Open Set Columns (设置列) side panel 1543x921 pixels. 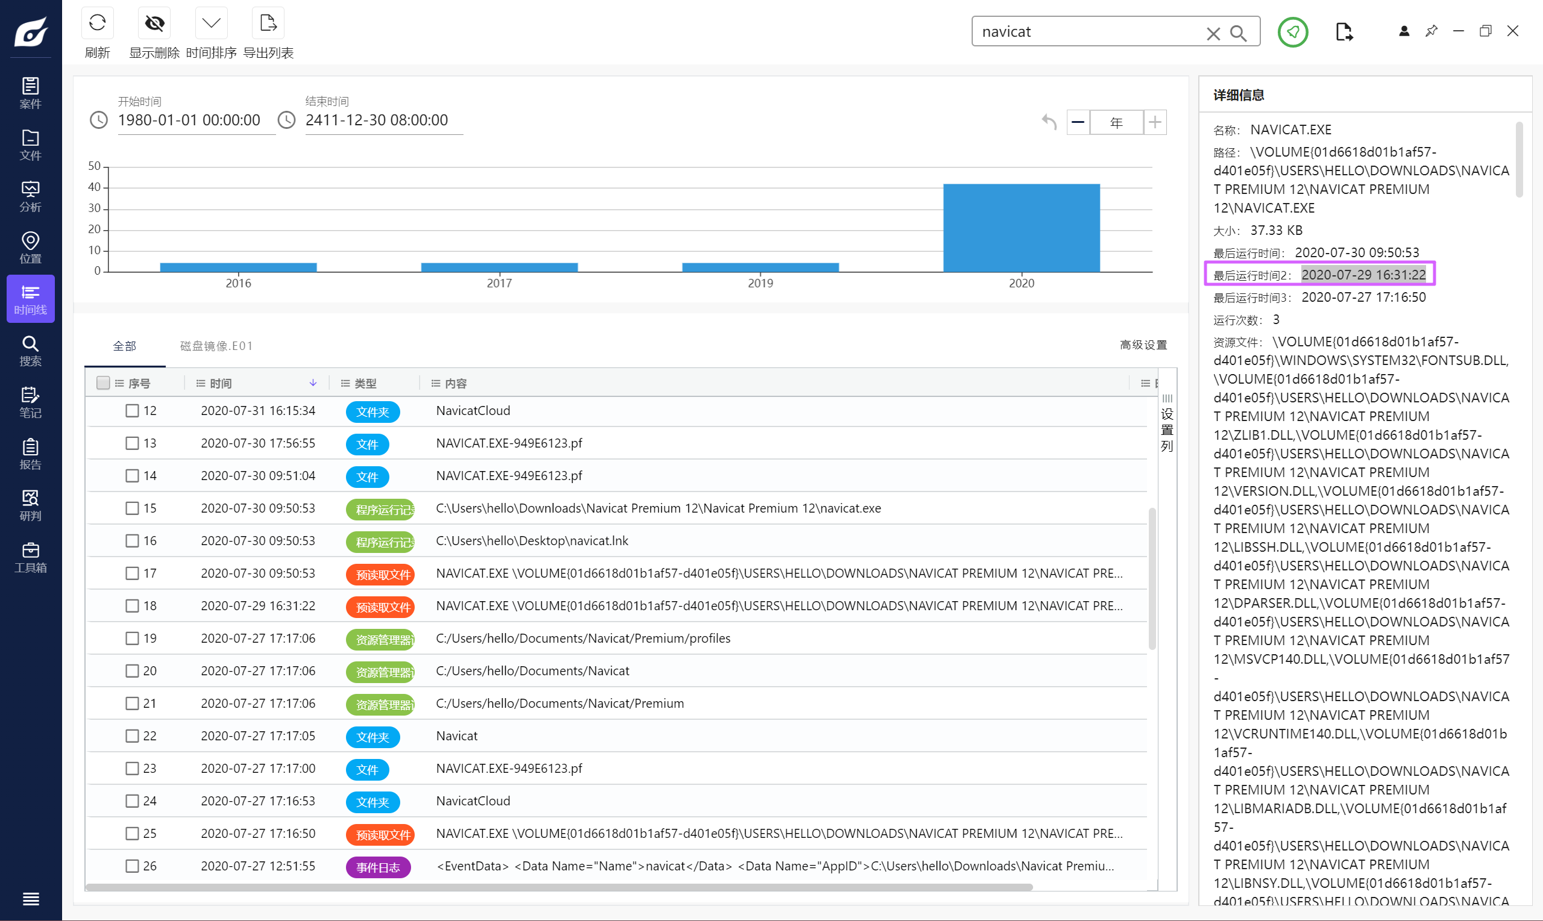tap(1167, 423)
